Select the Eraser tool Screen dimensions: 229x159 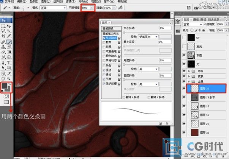click(3, 52)
